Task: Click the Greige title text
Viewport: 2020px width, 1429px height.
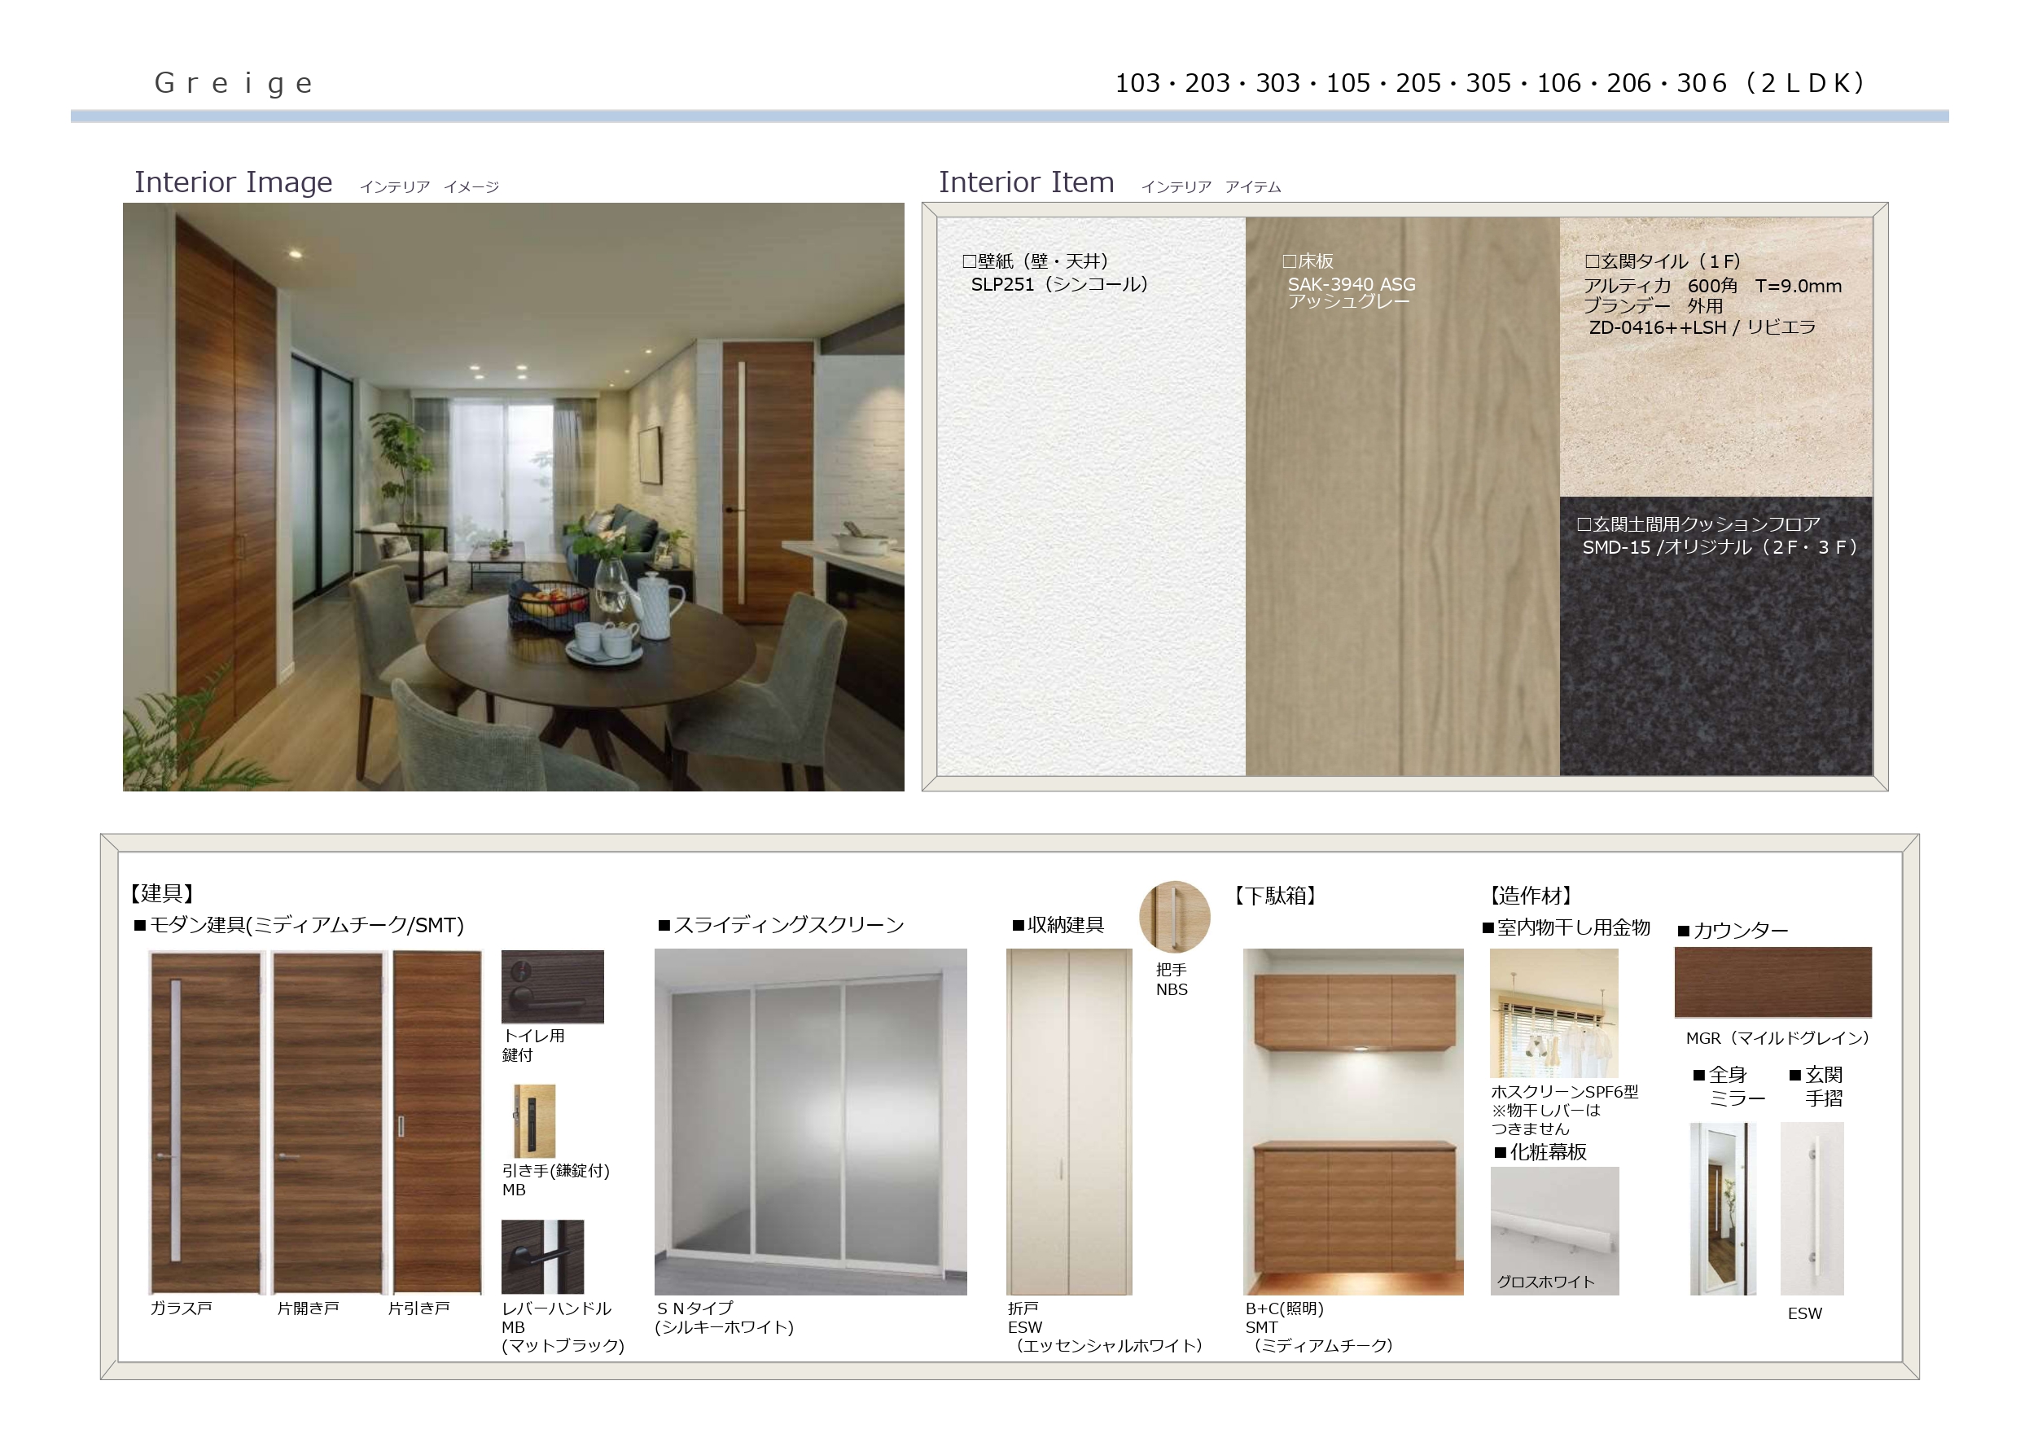Action: click(234, 84)
